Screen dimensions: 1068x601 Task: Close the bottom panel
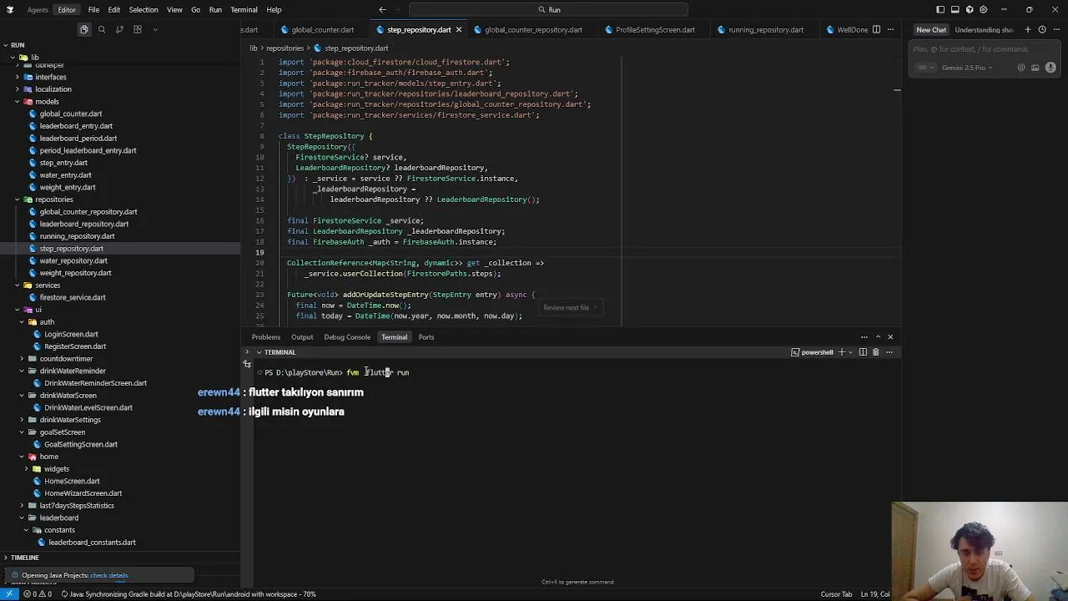point(890,337)
